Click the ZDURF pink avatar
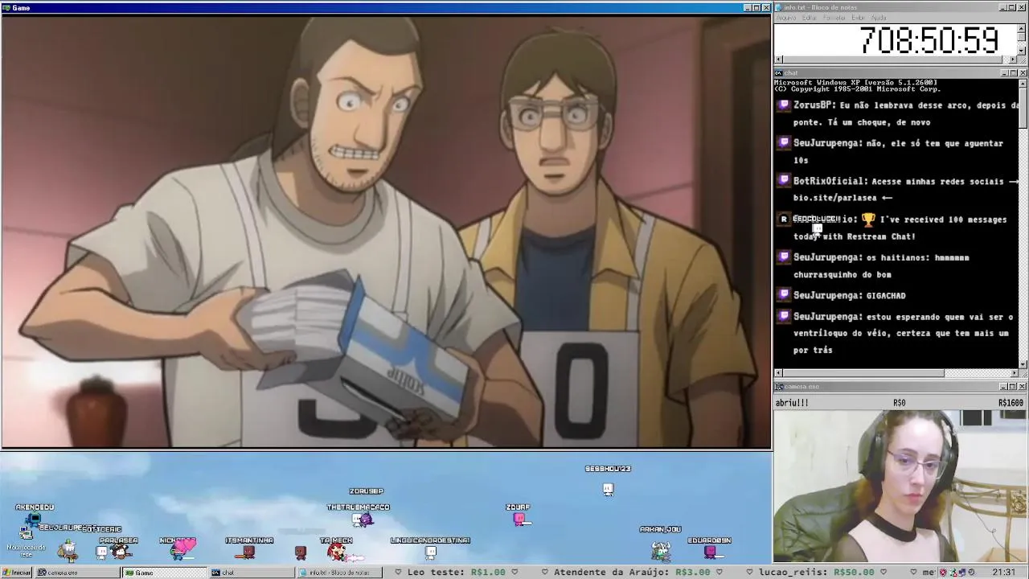This screenshot has width=1029, height=579. 520,519
